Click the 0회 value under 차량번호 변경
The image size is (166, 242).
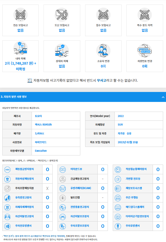(x=145, y=66)
